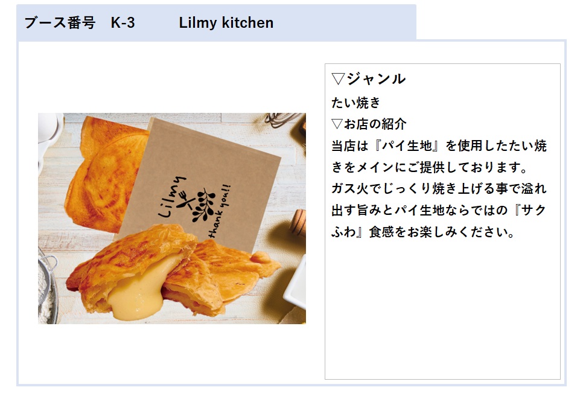Viewport: 583px width, 393px height.
Task: Click the triangle marker beside お店の紹介
Action: tap(337, 124)
